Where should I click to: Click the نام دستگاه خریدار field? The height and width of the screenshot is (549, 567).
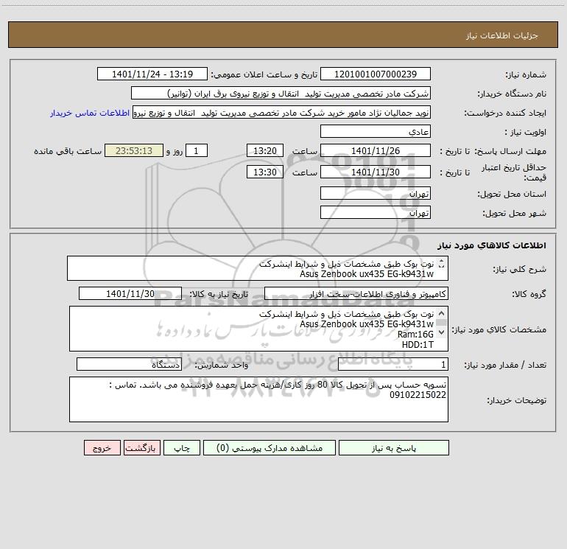(281, 93)
